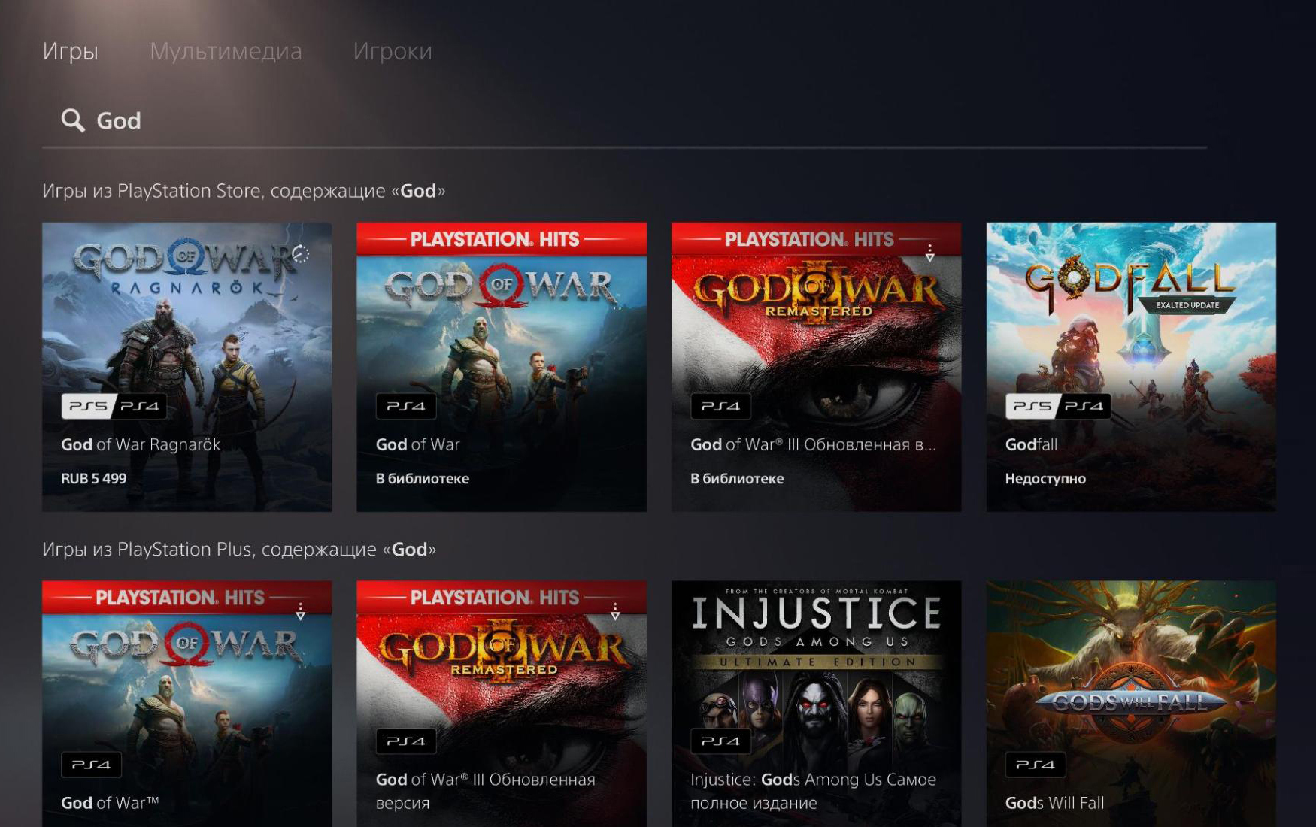Open the Мультимедиа tab
Image resolution: width=1316 pixels, height=827 pixels.
pos(226,51)
